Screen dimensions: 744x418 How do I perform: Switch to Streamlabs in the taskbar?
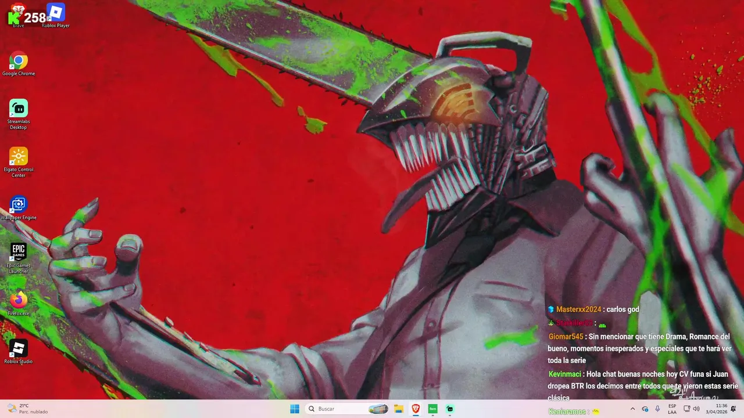(450, 409)
